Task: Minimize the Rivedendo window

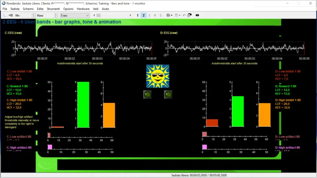Action: pos(287,3)
